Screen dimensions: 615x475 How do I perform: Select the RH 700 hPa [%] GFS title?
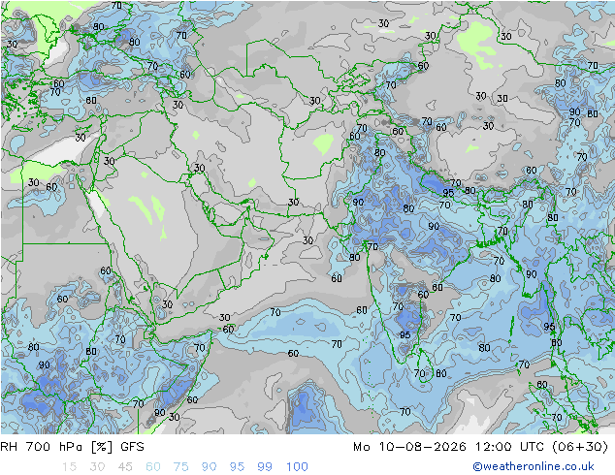(x=72, y=447)
